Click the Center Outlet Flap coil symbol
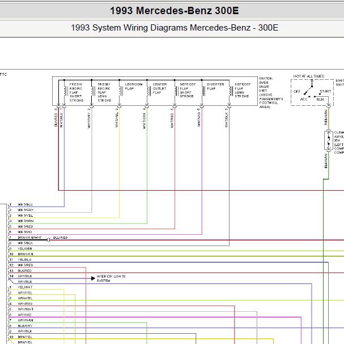 click(x=148, y=91)
